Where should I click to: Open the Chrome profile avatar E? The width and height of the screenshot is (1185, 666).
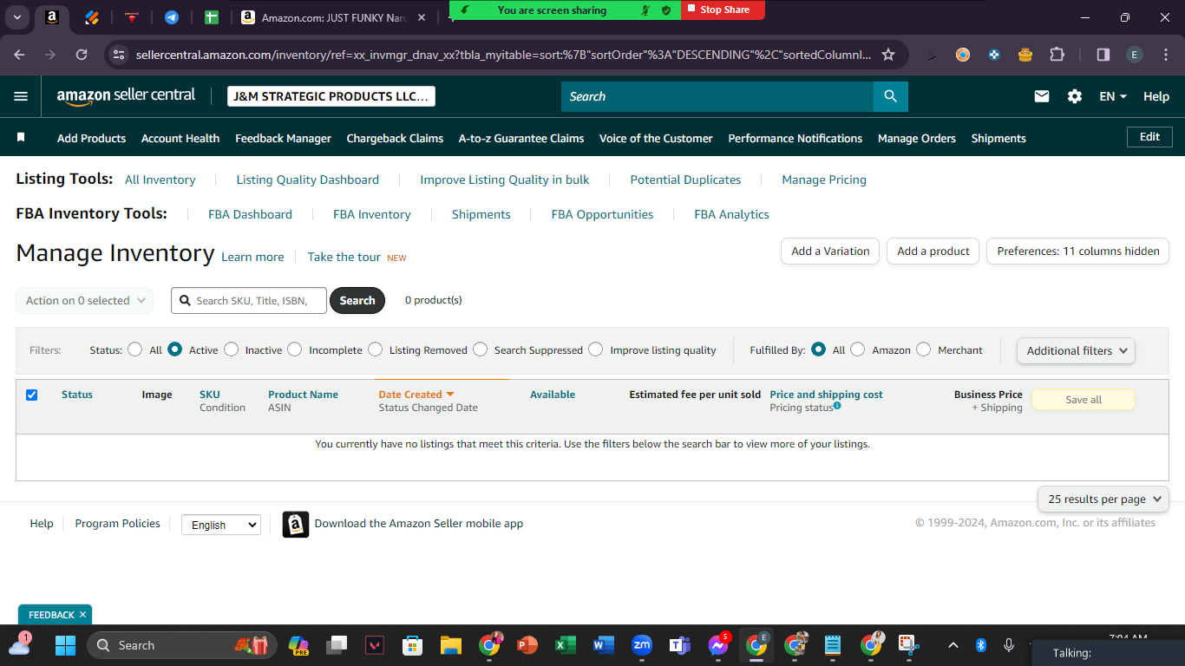point(1135,55)
